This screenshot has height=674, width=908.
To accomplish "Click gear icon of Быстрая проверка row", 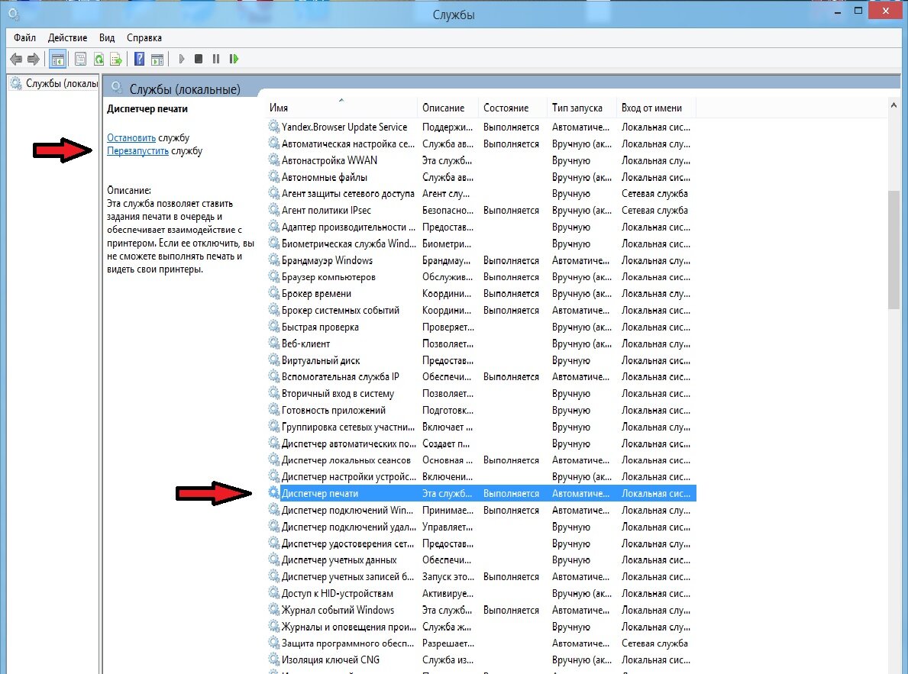I will (274, 327).
